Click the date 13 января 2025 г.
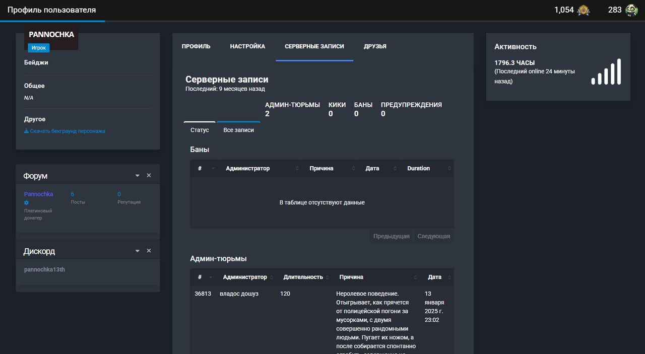The image size is (645, 354). coord(435,306)
